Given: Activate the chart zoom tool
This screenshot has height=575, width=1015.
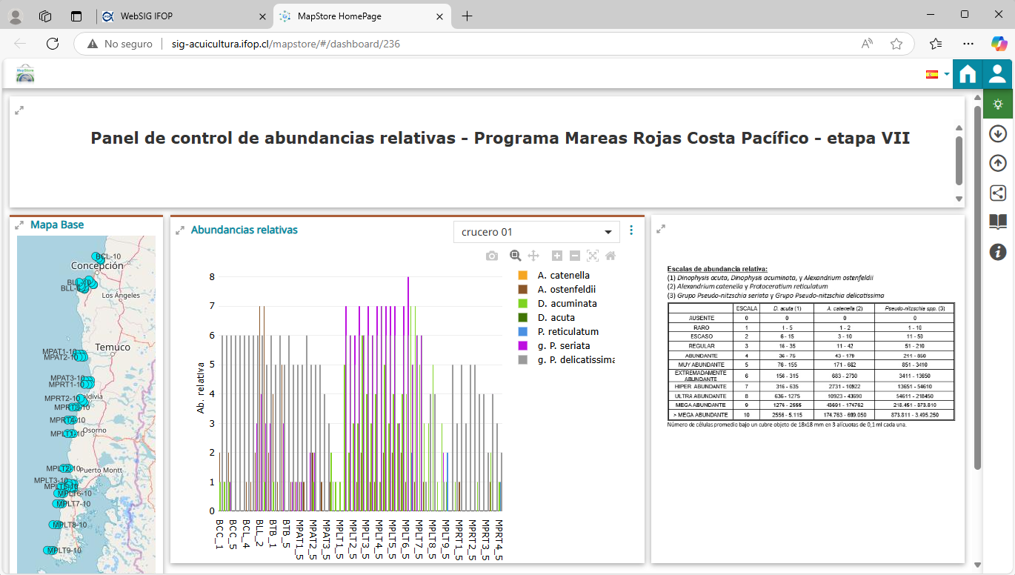Looking at the screenshot, I should pos(515,256).
